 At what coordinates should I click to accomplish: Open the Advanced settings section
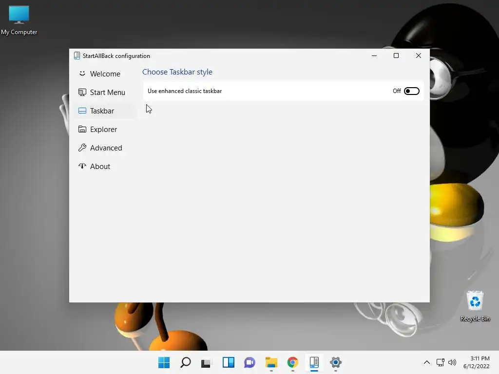105,148
